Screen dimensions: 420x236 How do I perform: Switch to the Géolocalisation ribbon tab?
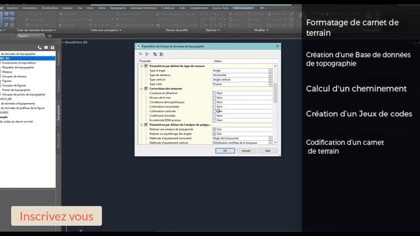[243, 8]
